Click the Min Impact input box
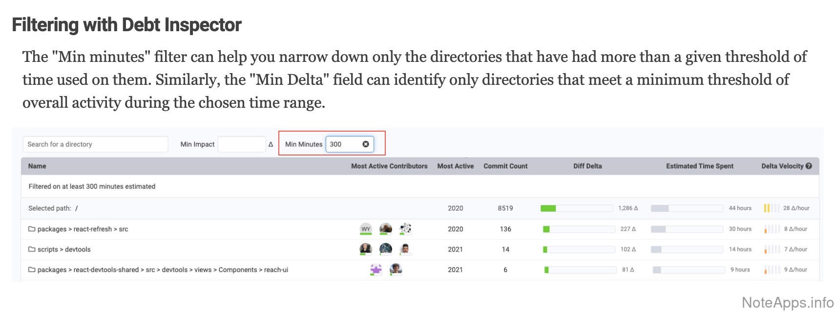 pos(241,144)
